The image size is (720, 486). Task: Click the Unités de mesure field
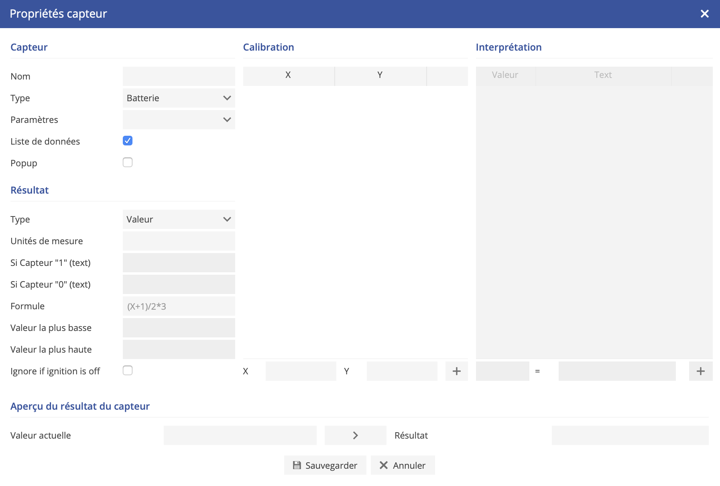179,241
